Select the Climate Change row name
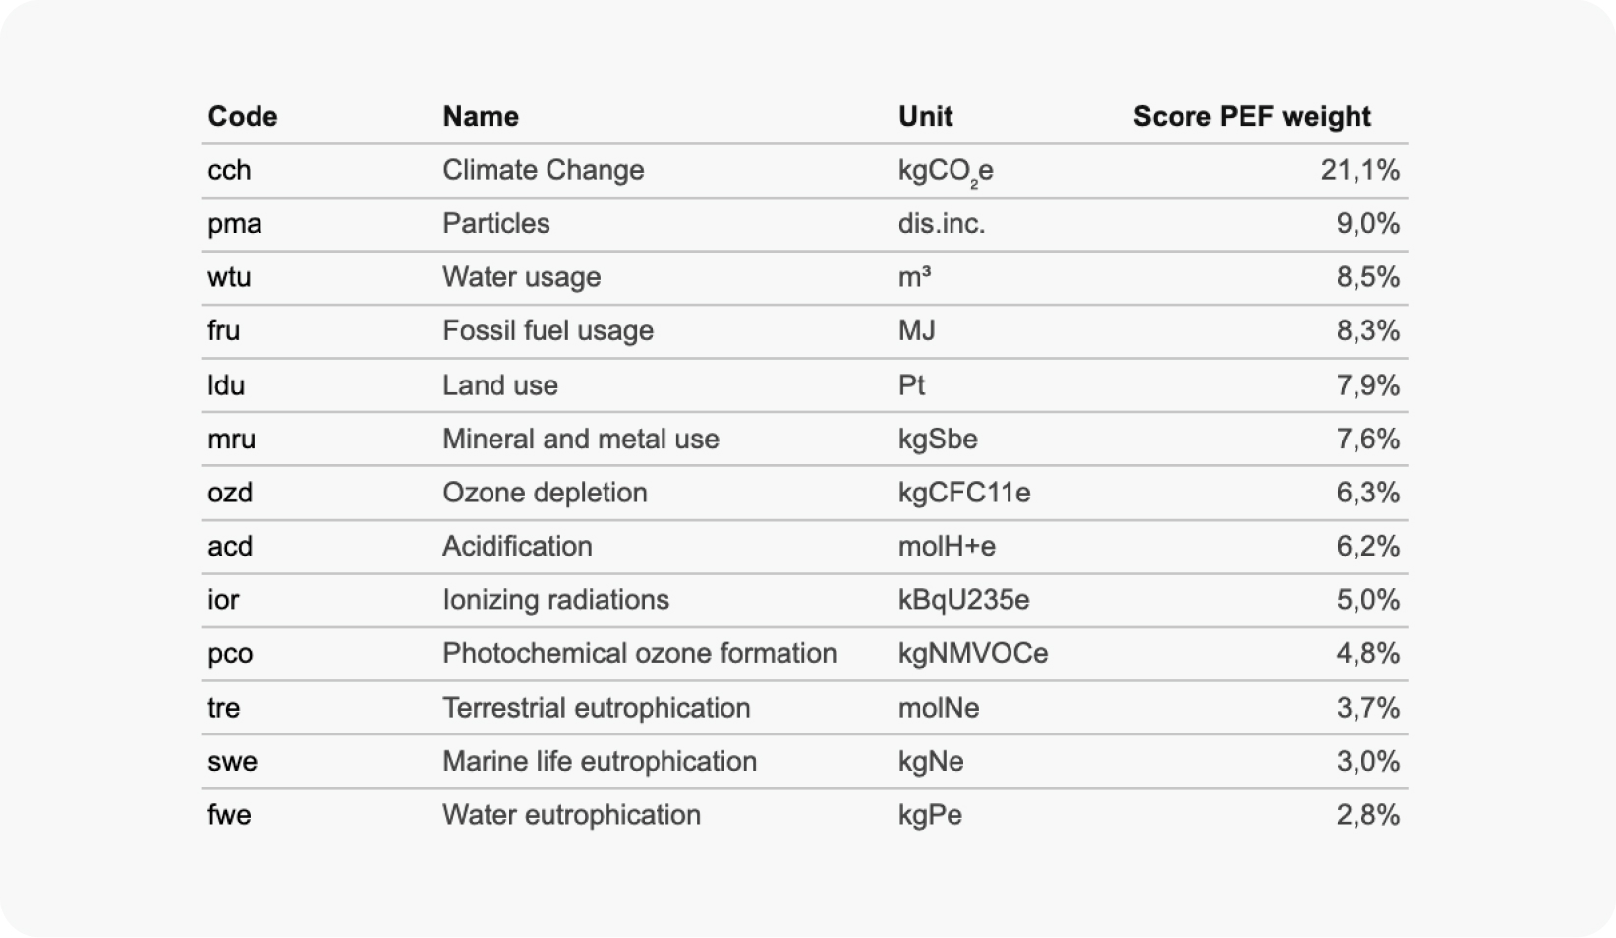This screenshot has height=938, width=1616. (x=543, y=170)
